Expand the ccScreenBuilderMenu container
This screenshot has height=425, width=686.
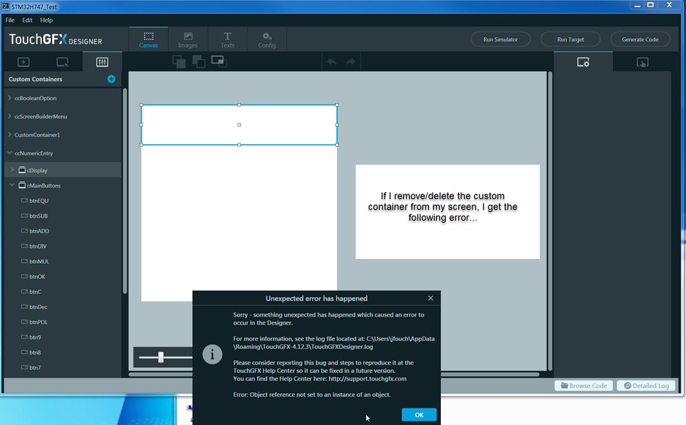10,116
